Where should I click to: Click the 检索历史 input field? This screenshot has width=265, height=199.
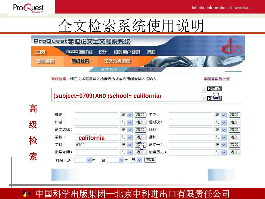(x=190, y=152)
